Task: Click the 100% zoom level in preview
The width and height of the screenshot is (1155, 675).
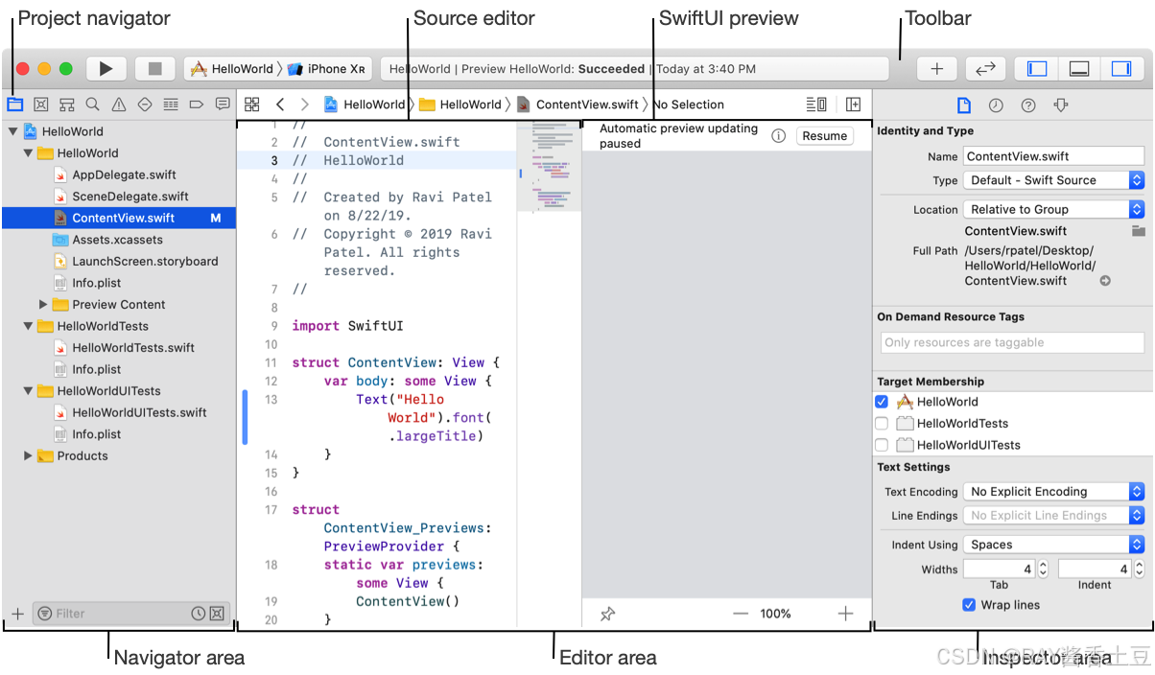Action: click(775, 614)
